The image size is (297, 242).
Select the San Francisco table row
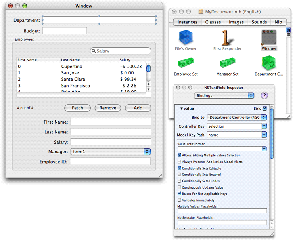click(x=81, y=86)
